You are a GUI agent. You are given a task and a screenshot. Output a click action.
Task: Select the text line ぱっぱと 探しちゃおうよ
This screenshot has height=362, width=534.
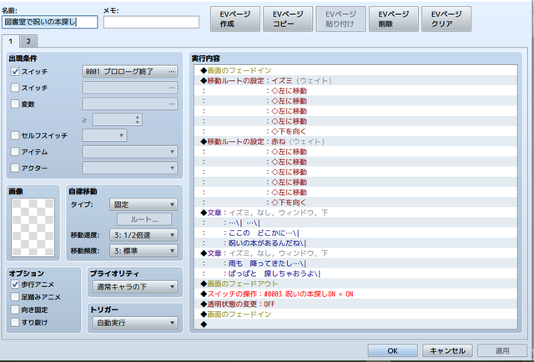point(356,274)
